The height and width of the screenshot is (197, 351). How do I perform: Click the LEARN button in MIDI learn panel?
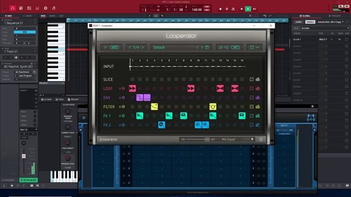click(x=298, y=22)
